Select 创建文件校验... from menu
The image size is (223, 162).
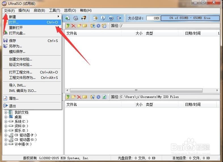click(32, 59)
